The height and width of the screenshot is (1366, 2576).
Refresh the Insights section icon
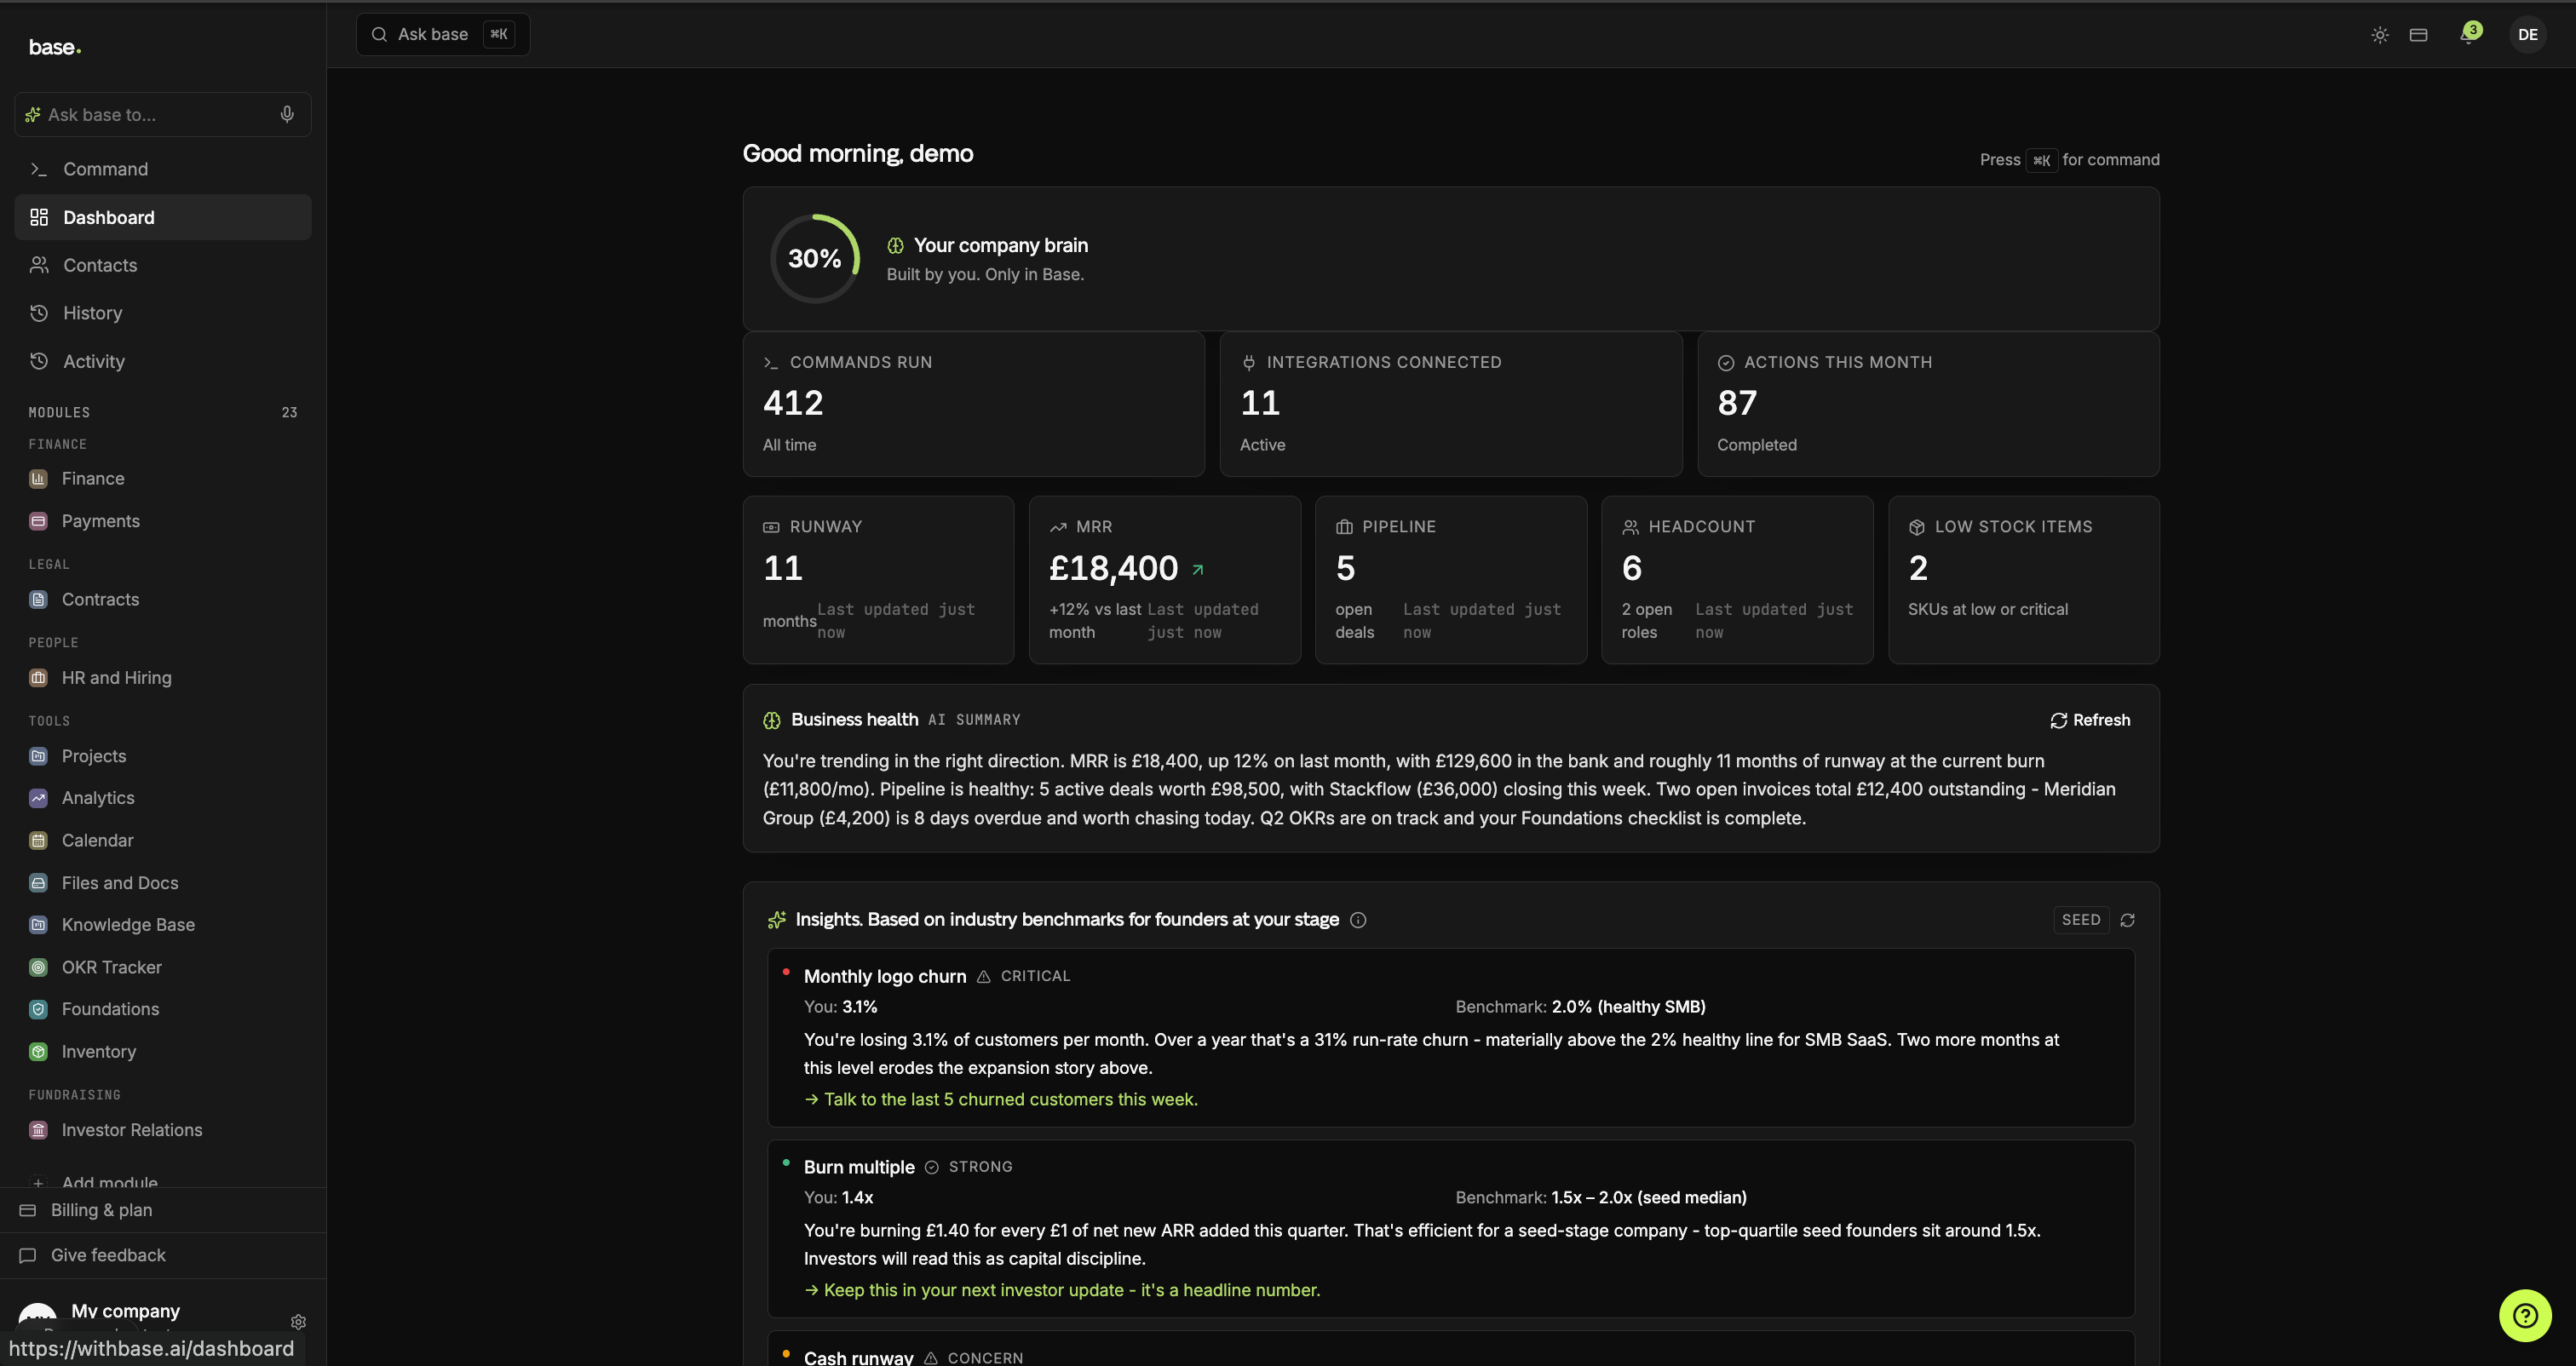coord(2127,920)
